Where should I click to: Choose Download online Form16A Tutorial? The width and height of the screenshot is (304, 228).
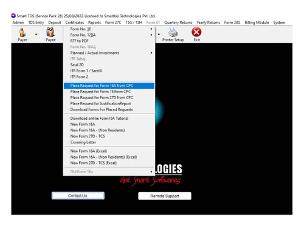(109, 118)
